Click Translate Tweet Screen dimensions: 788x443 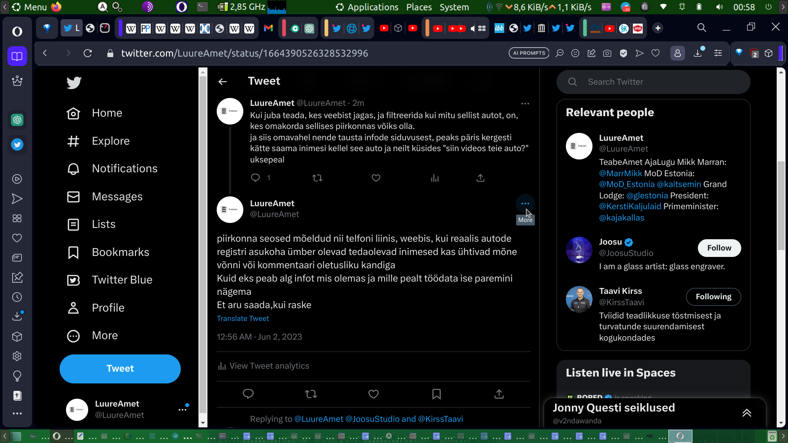(243, 318)
